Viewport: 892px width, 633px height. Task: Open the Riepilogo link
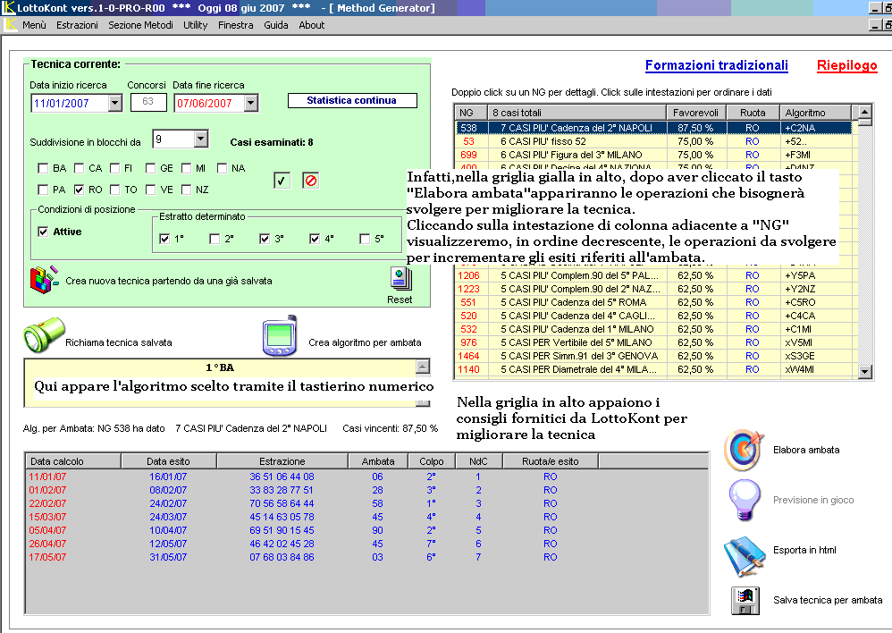(847, 65)
